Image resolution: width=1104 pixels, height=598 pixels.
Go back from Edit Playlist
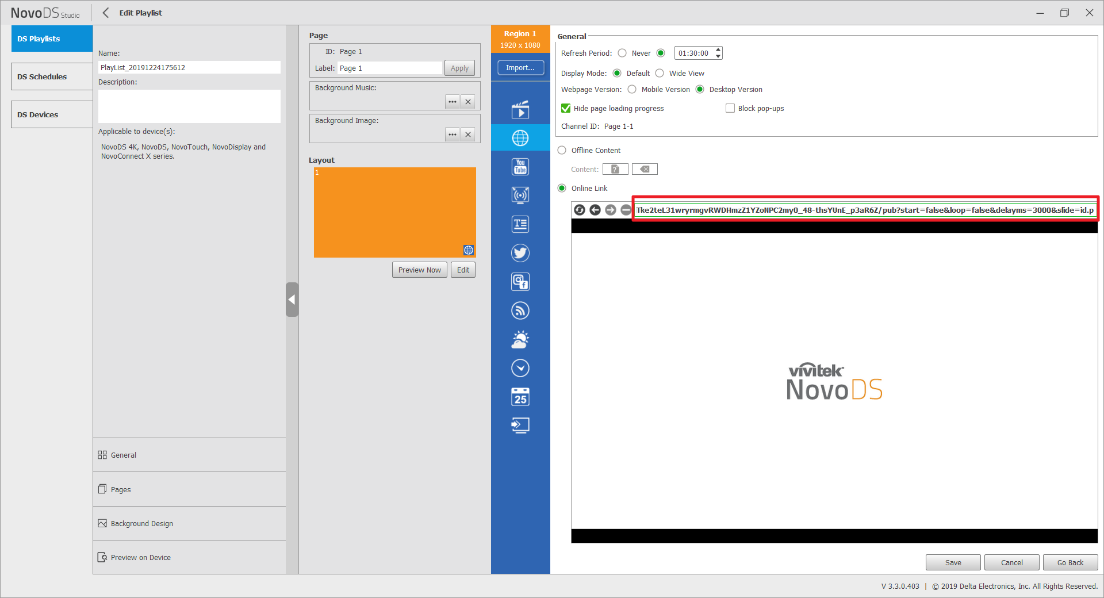coord(106,13)
